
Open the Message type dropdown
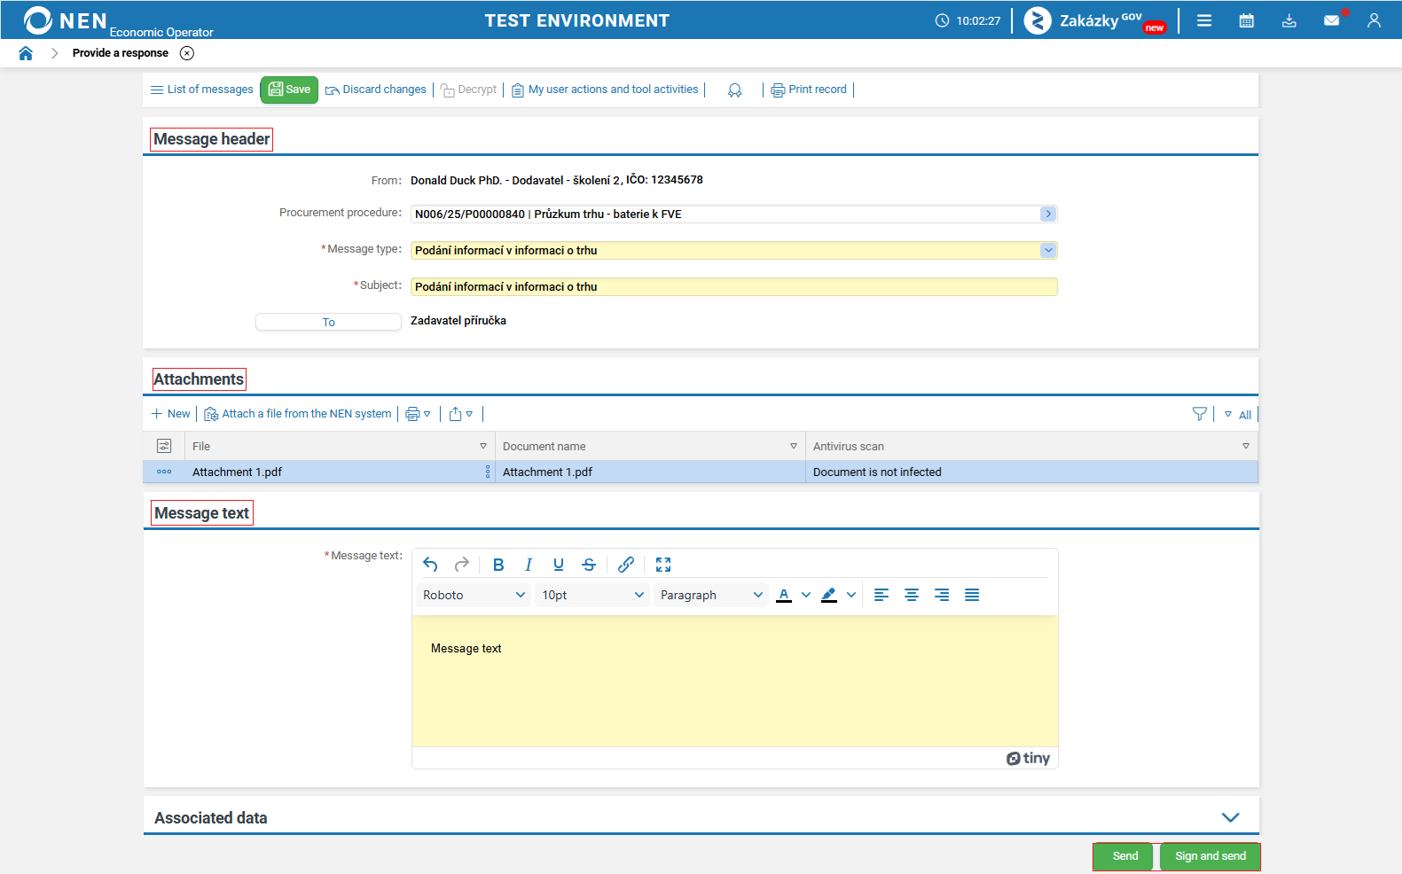[1048, 250]
